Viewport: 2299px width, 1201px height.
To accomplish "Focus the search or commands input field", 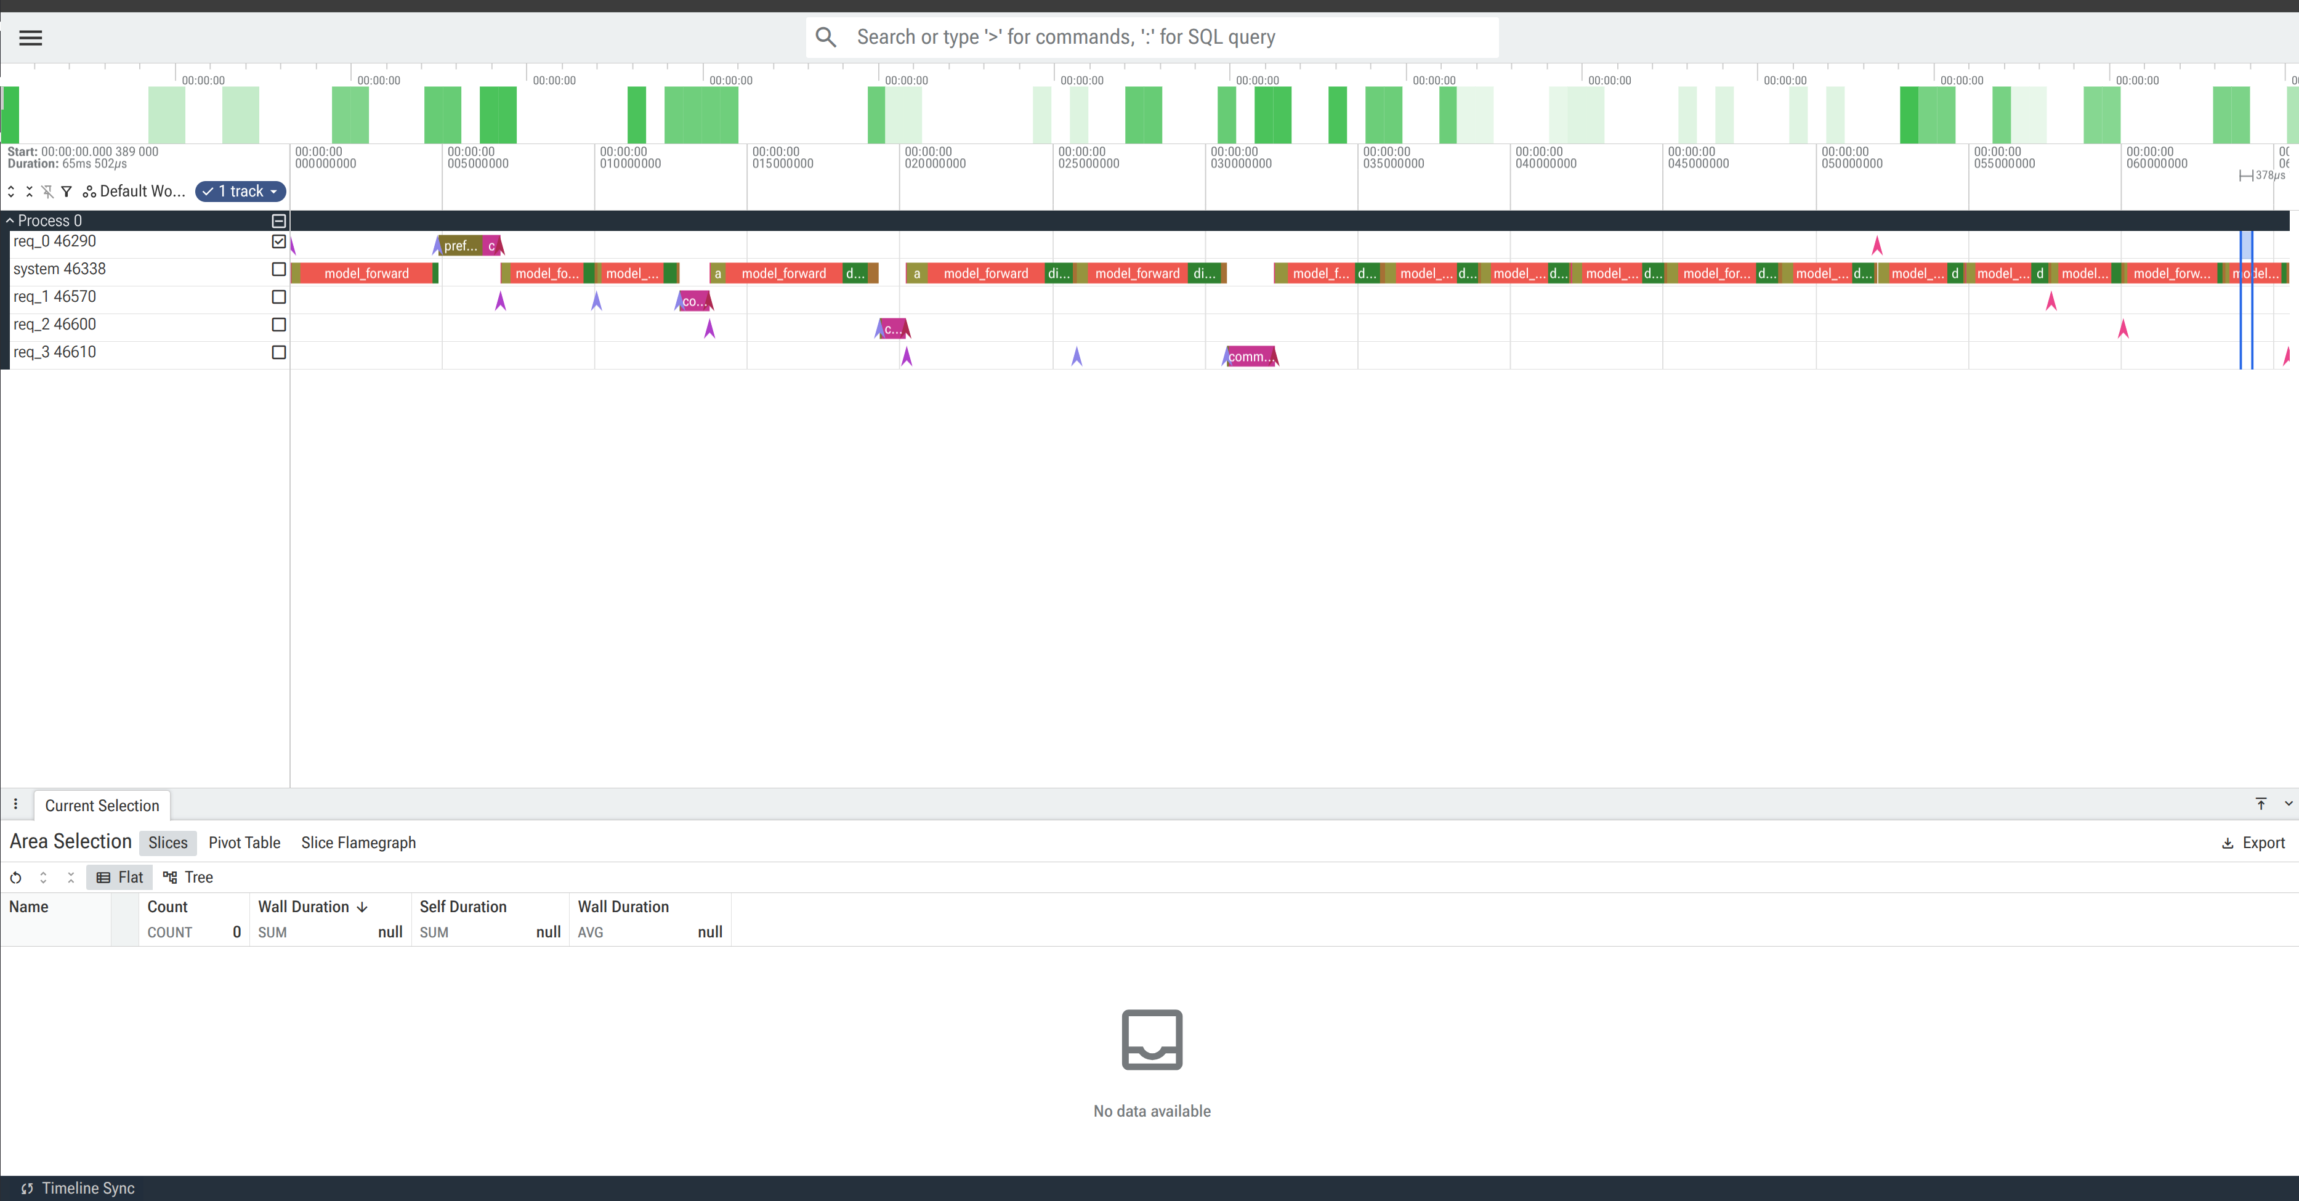I will pos(1151,38).
